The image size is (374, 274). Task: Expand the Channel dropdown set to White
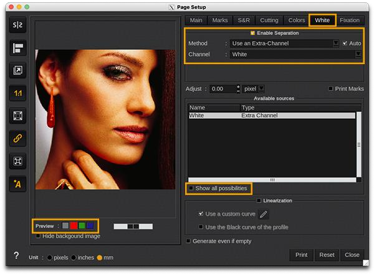tap(358, 55)
